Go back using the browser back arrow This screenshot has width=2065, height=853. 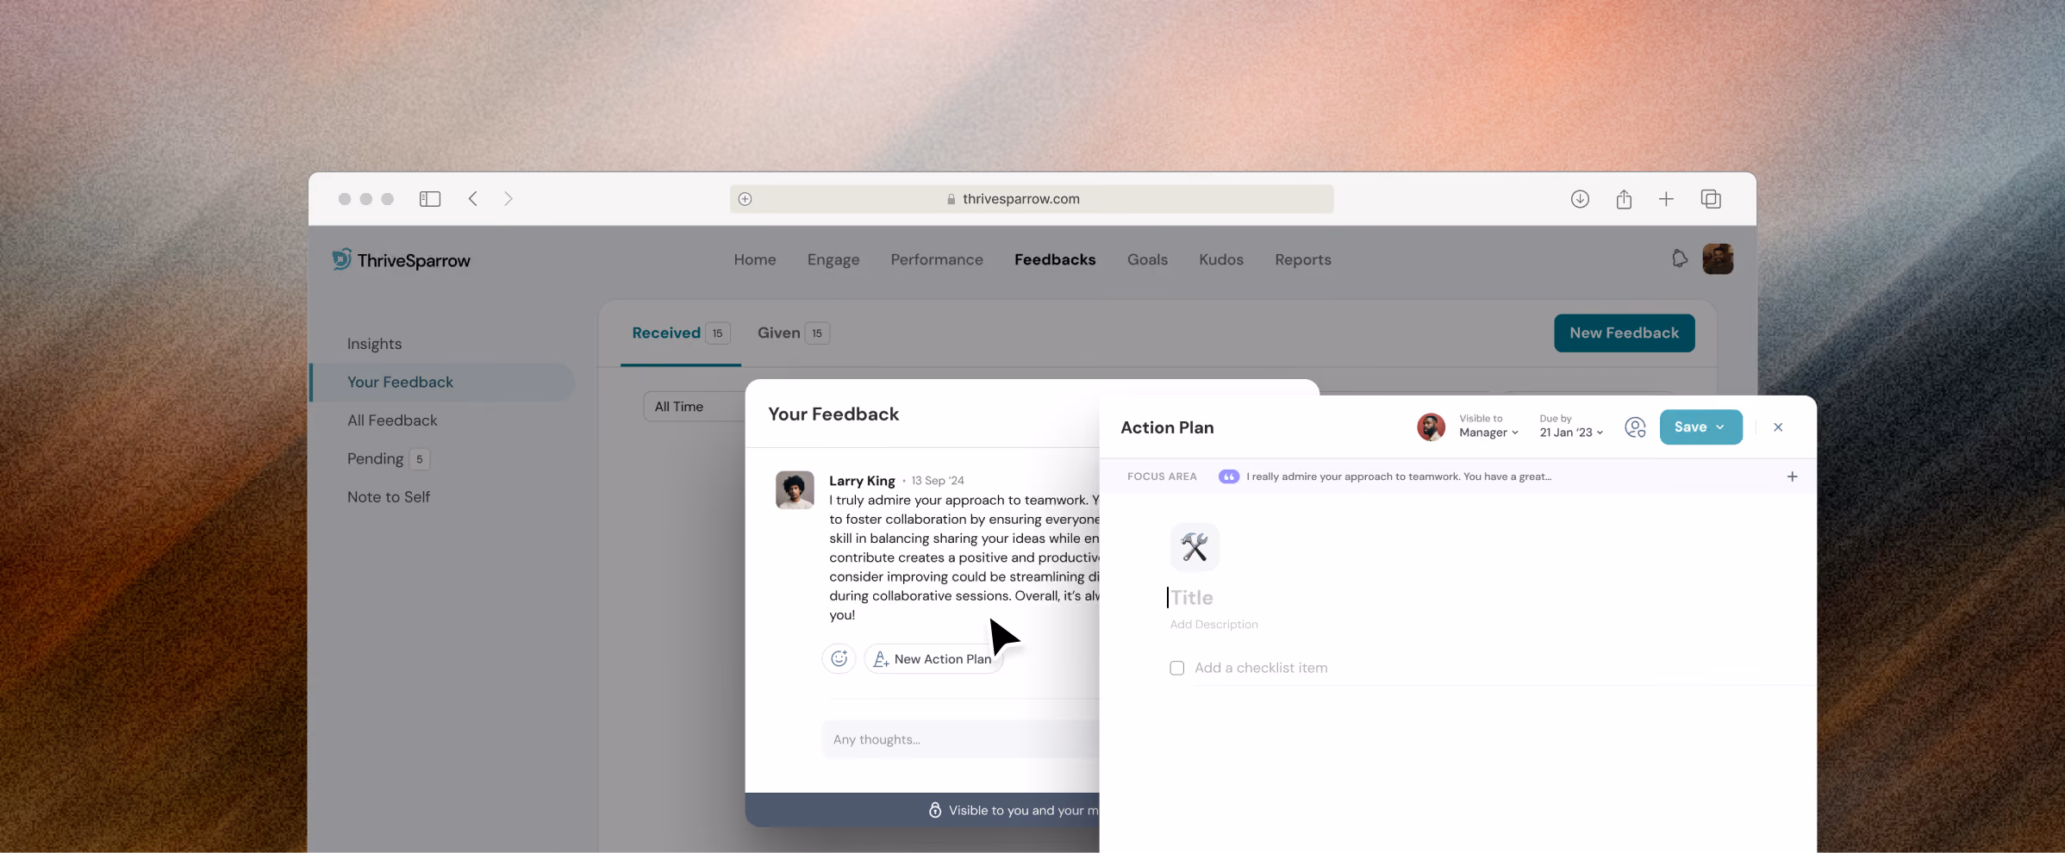473,199
